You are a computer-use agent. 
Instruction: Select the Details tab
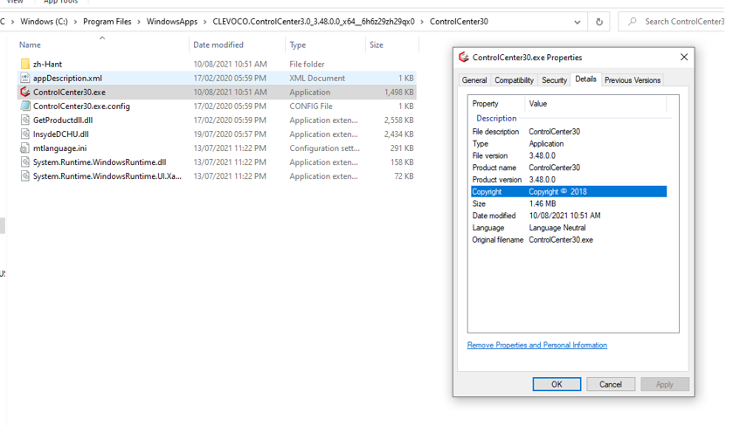[x=585, y=79]
